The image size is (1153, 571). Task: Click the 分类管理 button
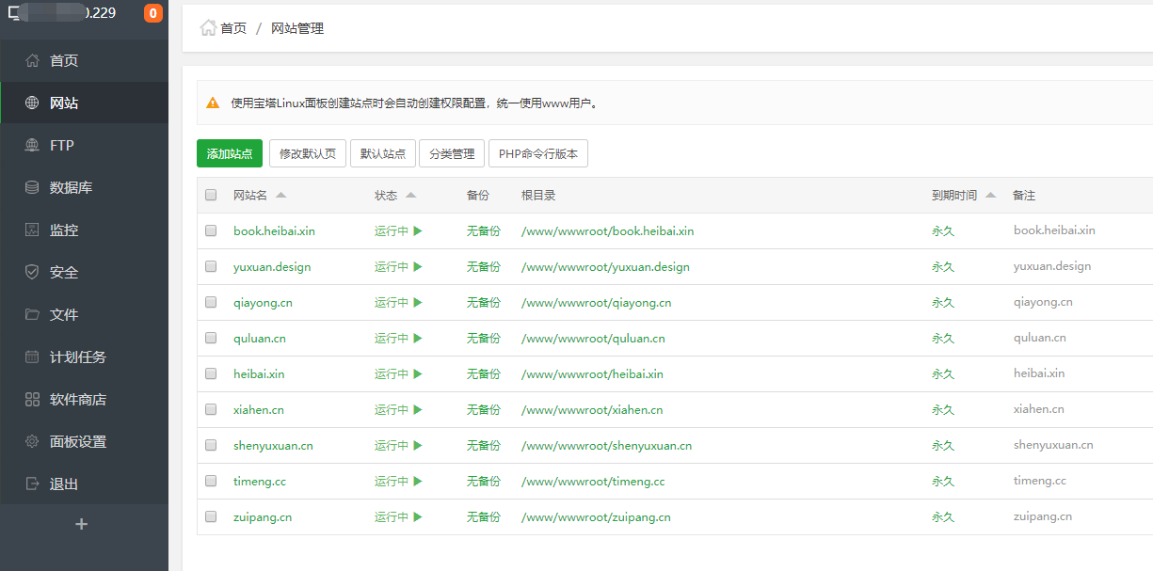(x=453, y=153)
